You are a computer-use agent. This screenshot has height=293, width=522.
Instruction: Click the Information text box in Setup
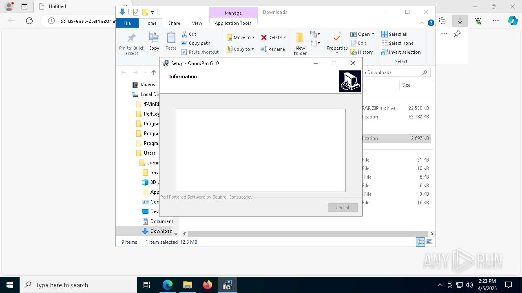[x=261, y=150]
